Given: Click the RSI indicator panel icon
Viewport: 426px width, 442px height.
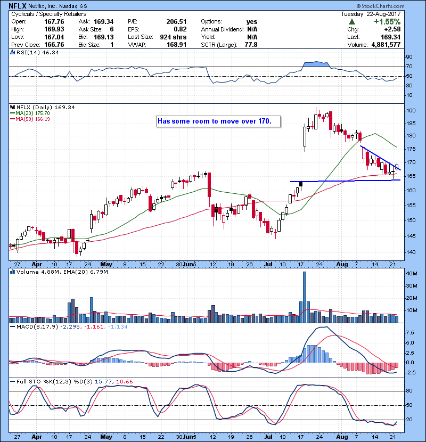Looking at the screenshot, I should [x=12, y=52].
